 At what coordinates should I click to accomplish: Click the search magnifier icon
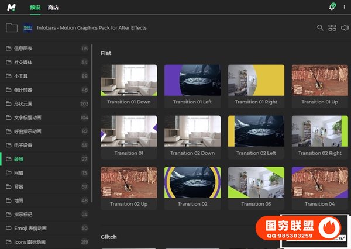[x=320, y=27]
